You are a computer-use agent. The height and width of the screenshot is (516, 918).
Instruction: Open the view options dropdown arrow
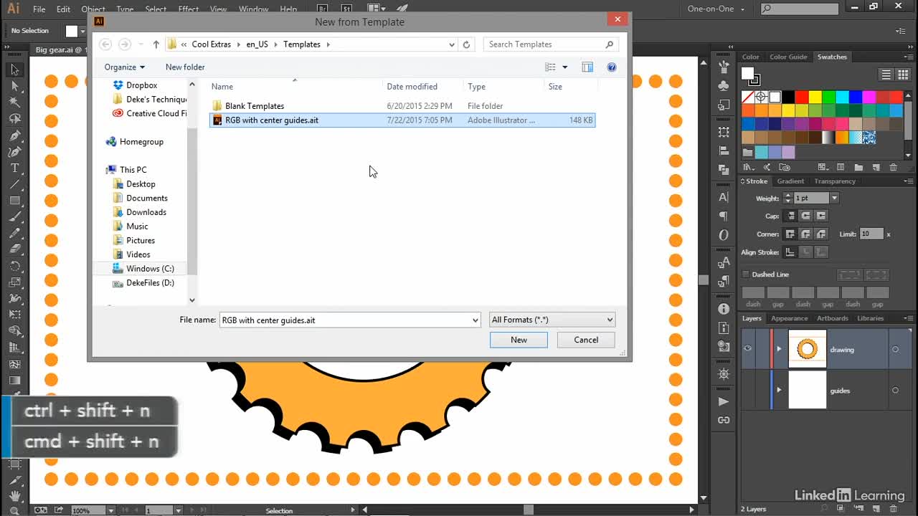[x=565, y=67]
